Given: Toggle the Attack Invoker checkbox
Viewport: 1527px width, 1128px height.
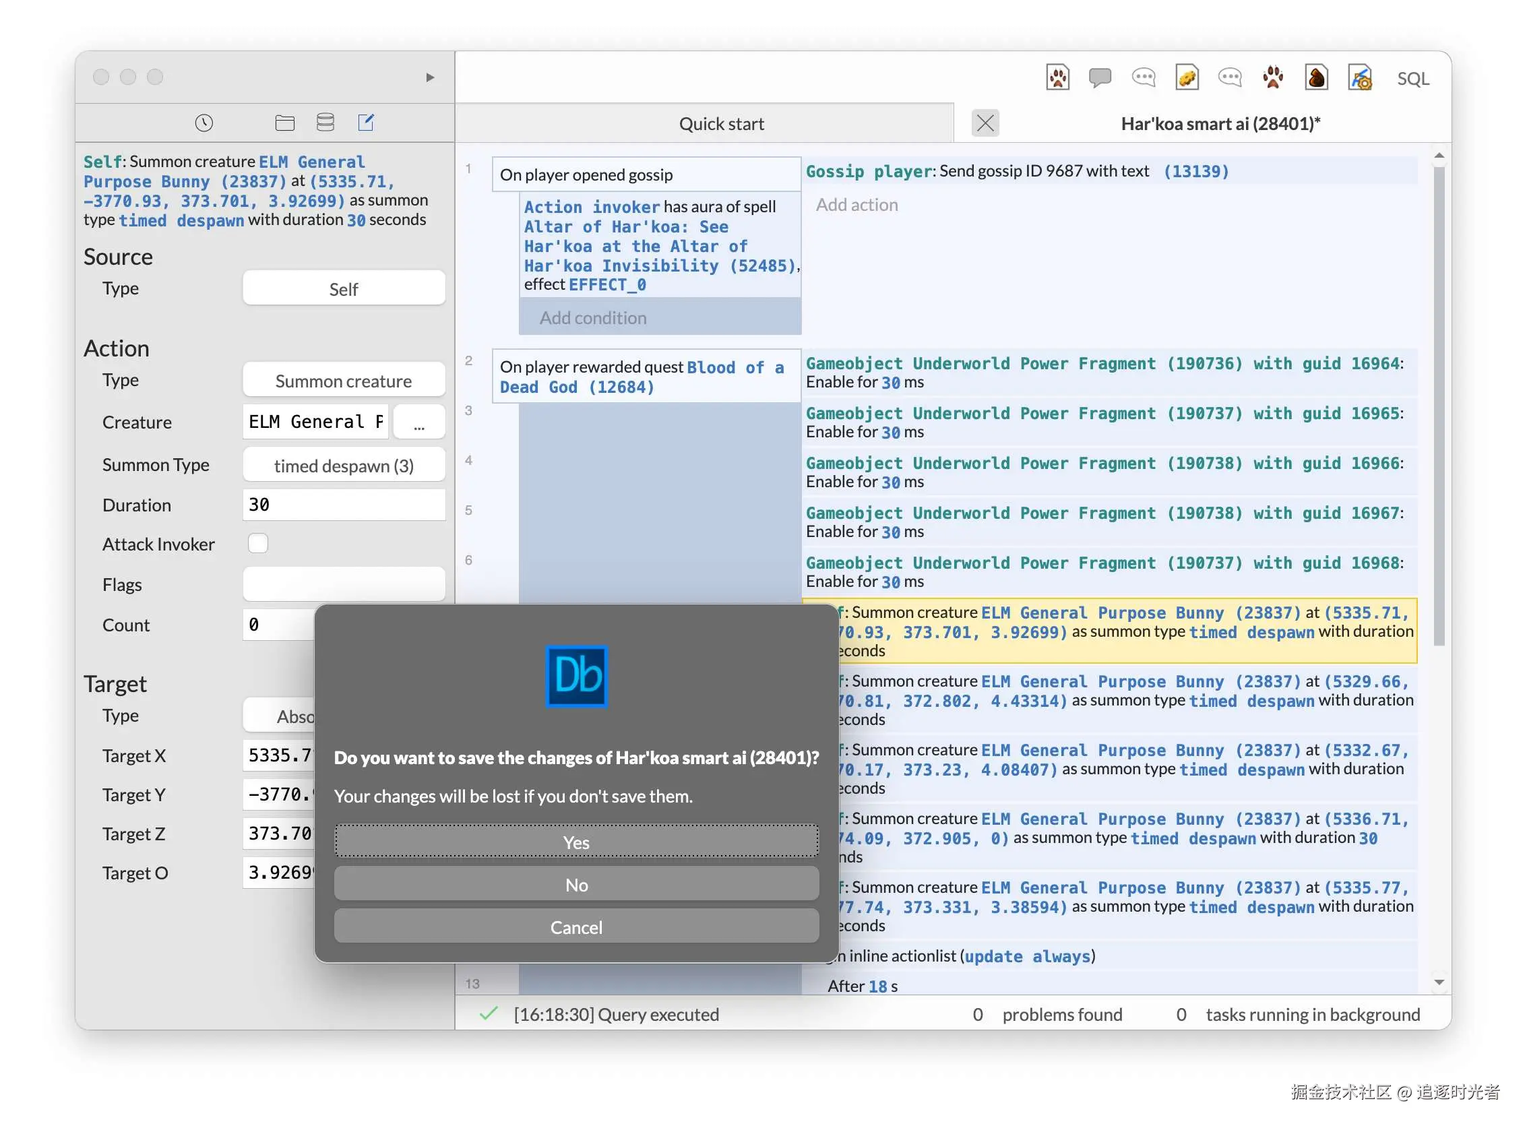Looking at the screenshot, I should click(x=258, y=544).
